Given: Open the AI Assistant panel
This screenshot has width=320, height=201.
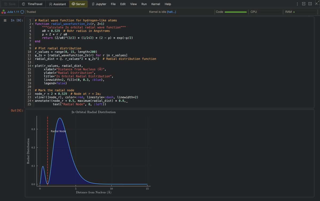Looking at the screenshot, I should coord(57,4).
